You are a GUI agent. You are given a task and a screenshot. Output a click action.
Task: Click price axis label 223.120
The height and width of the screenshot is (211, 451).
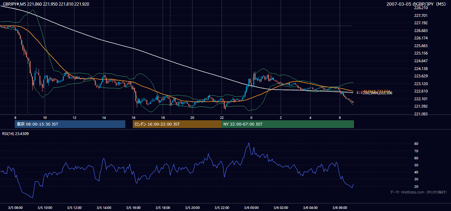coord(420,84)
